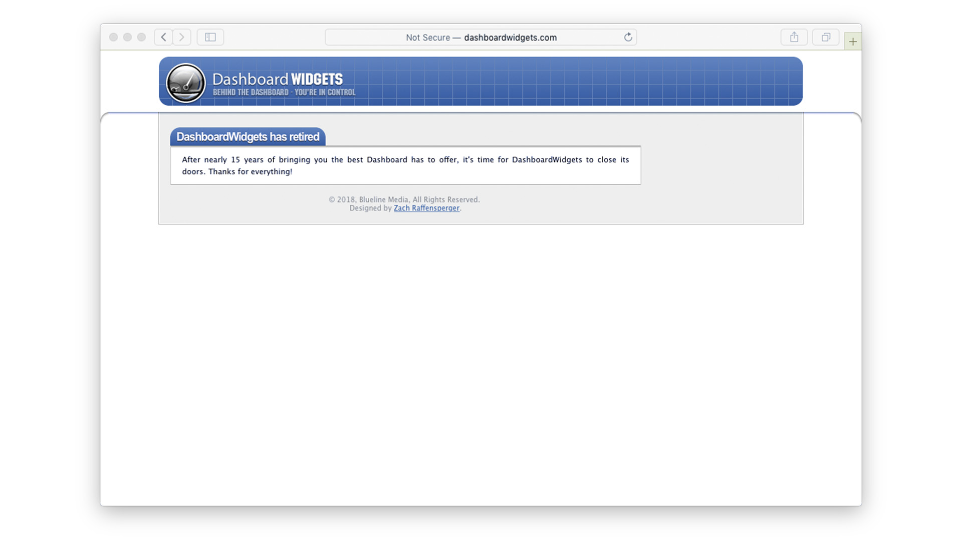Viewport: 962px width, 541px height.
Task: Click the reload page icon
Action: (x=628, y=37)
